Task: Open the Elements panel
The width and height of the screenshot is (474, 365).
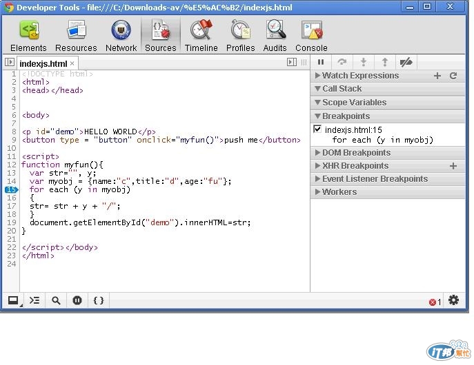Action: point(28,36)
